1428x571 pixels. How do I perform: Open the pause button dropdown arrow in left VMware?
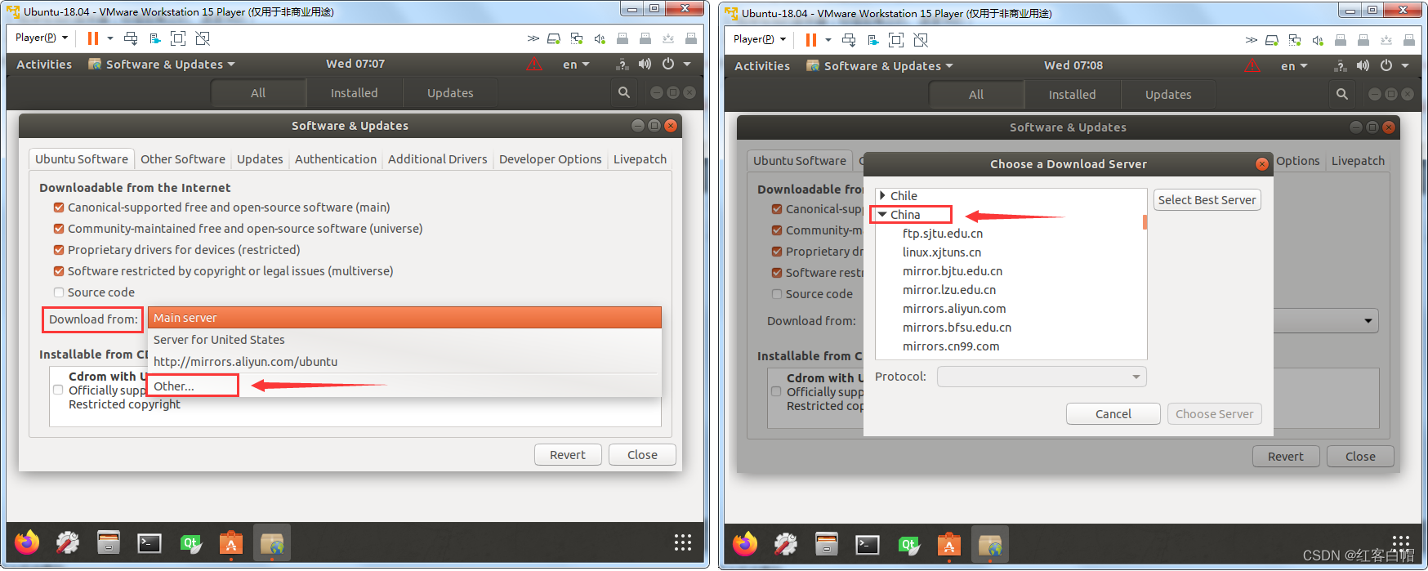click(x=110, y=38)
